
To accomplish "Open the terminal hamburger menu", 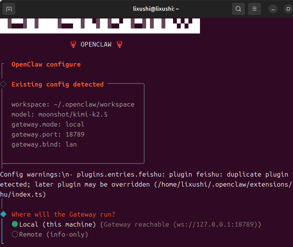I will click(x=255, y=9).
